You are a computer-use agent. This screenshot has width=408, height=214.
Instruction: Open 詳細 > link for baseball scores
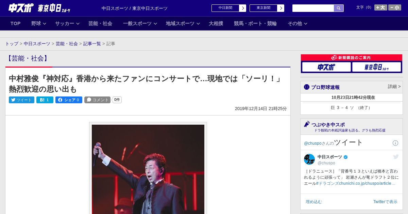pyautogui.click(x=394, y=87)
